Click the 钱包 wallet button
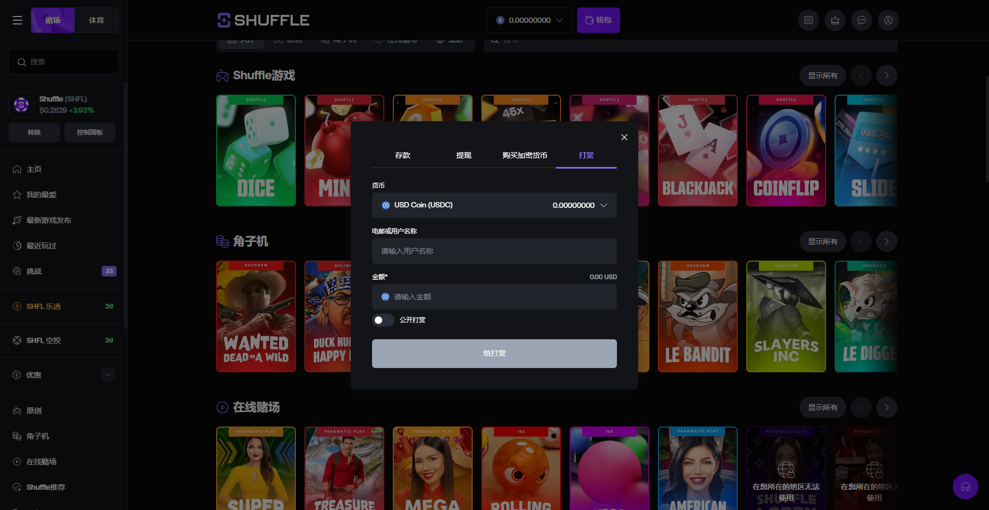Image resolution: width=989 pixels, height=510 pixels. click(x=598, y=20)
